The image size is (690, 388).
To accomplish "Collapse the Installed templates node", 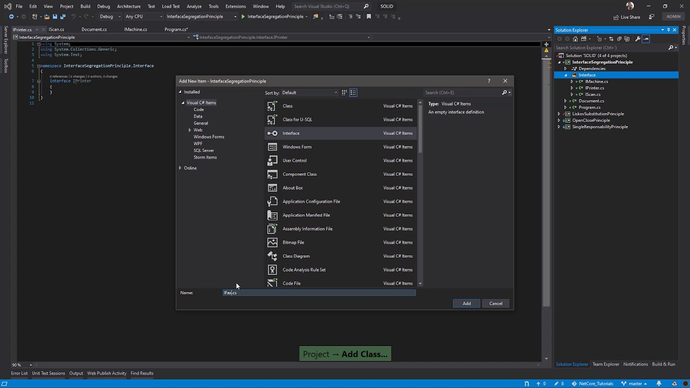I will pos(181,92).
